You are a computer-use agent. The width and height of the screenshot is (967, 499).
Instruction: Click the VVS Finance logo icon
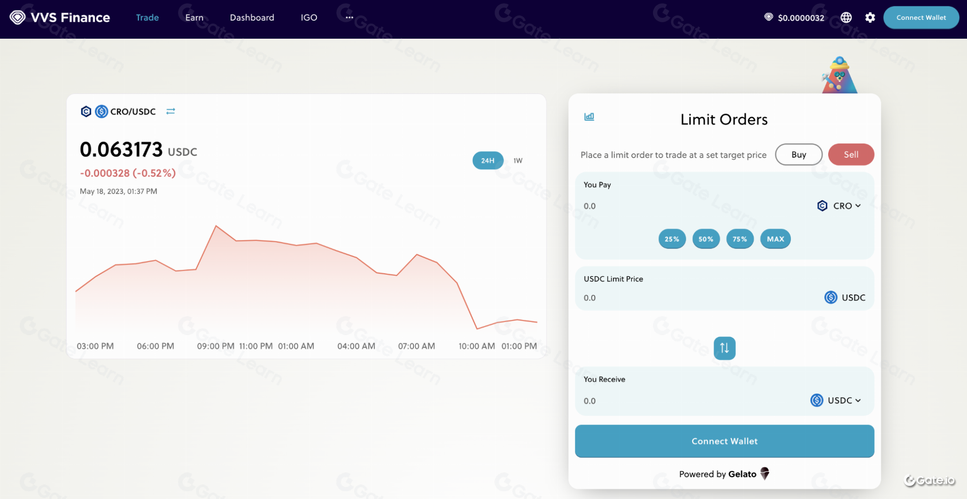[17, 17]
